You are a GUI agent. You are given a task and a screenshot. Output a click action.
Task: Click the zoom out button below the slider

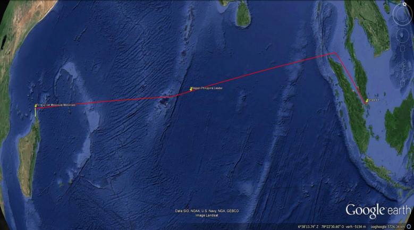[403, 83]
